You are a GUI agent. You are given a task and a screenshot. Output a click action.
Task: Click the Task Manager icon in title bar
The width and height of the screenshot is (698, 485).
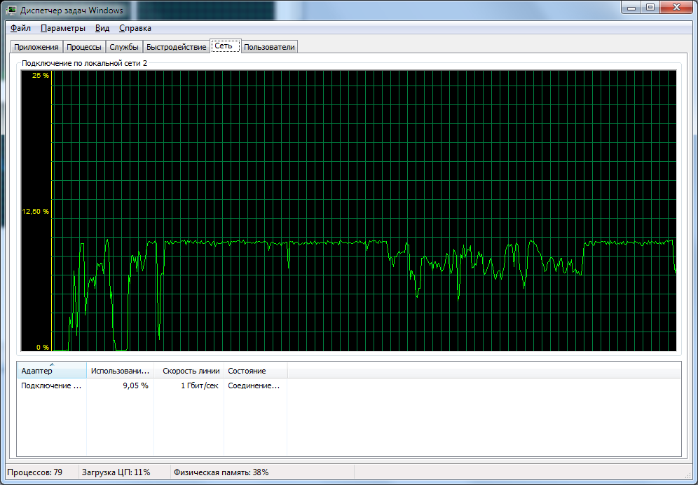(12, 10)
